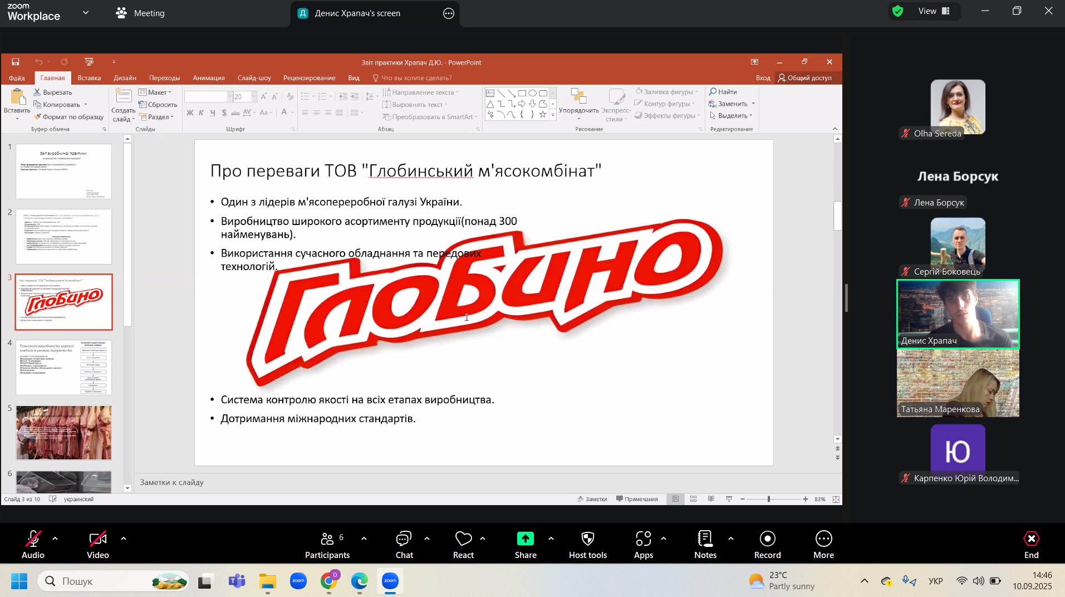Expand Video options arrow
This screenshot has width=1065, height=597.
pos(124,539)
